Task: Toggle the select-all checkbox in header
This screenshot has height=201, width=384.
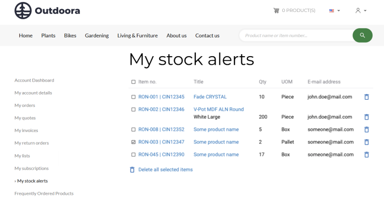Action: pos(133,82)
